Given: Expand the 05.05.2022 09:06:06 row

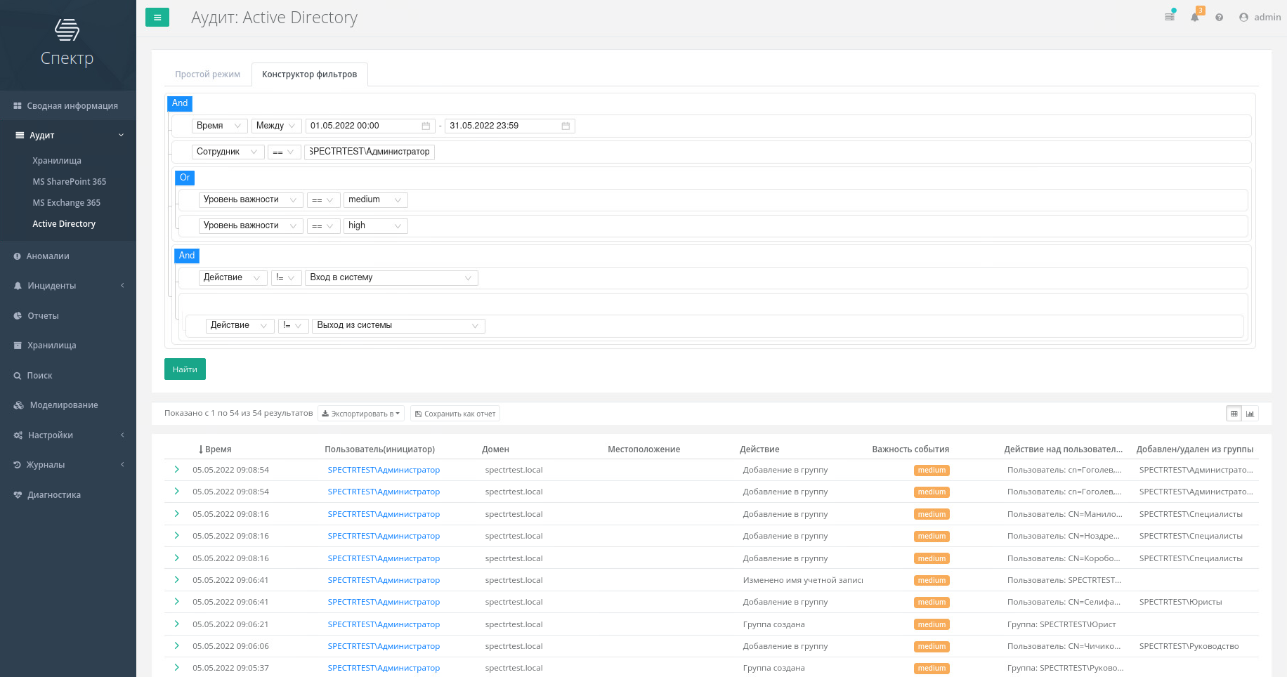Looking at the screenshot, I should [x=176, y=646].
